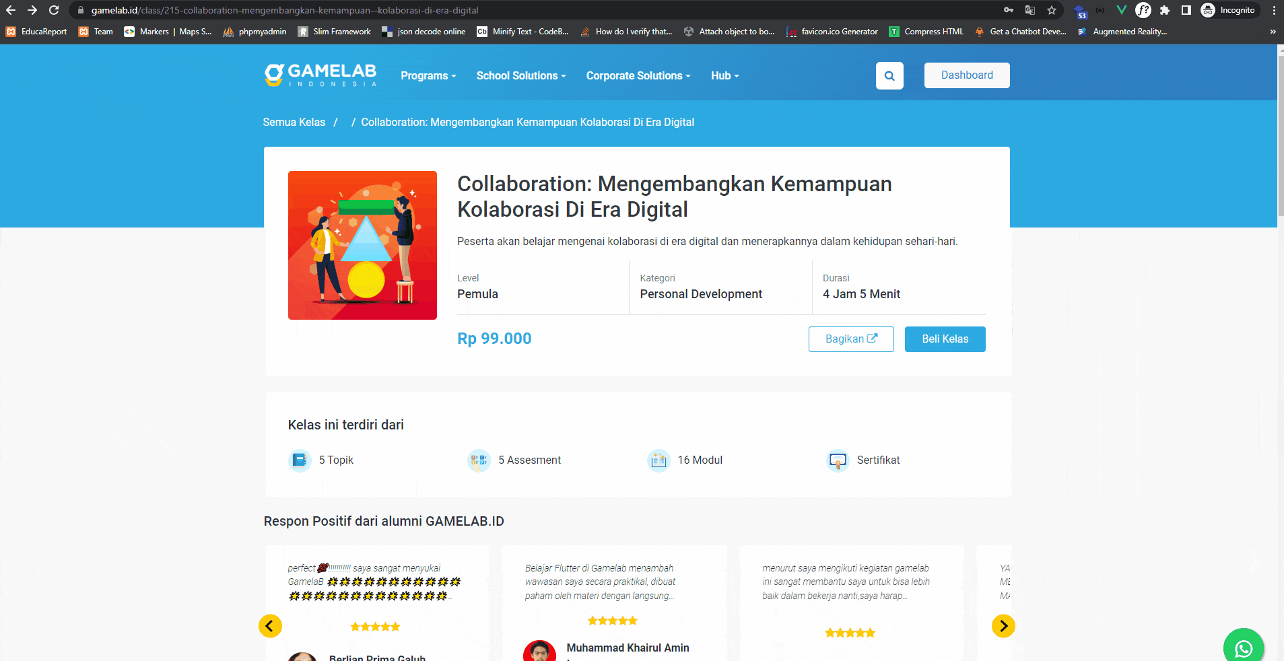
Task: Open the saved passwords key icon
Action: point(1009,10)
